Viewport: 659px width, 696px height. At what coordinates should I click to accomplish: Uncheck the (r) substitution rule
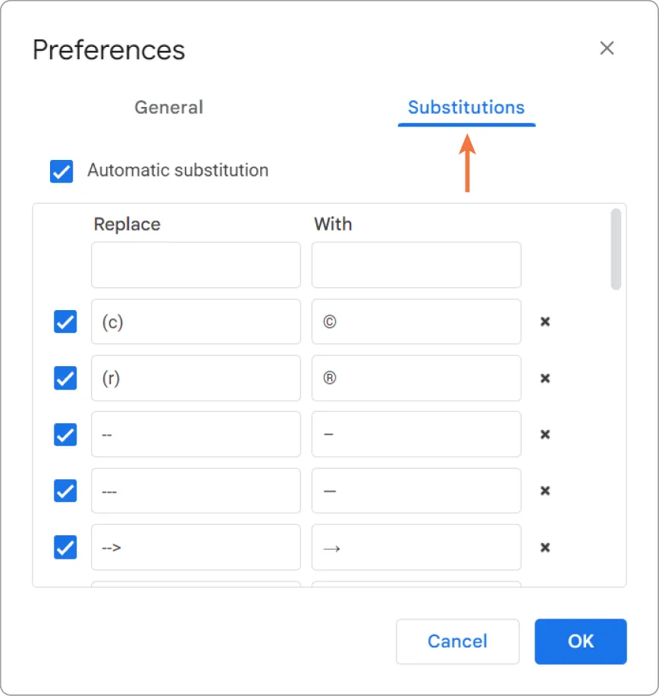[65, 378]
